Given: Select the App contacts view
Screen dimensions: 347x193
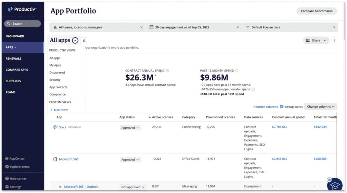Looking at the screenshot, I should pyautogui.click(x=58, y=87).
